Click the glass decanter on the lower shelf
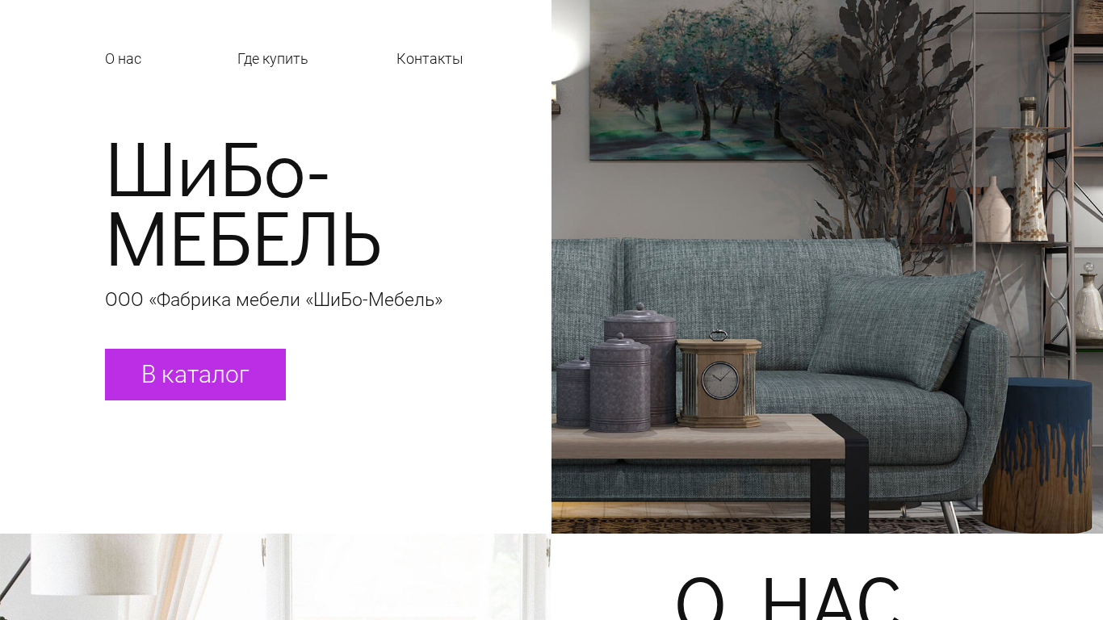Viewport: 1103px width, 620px height. (1088, 300)
